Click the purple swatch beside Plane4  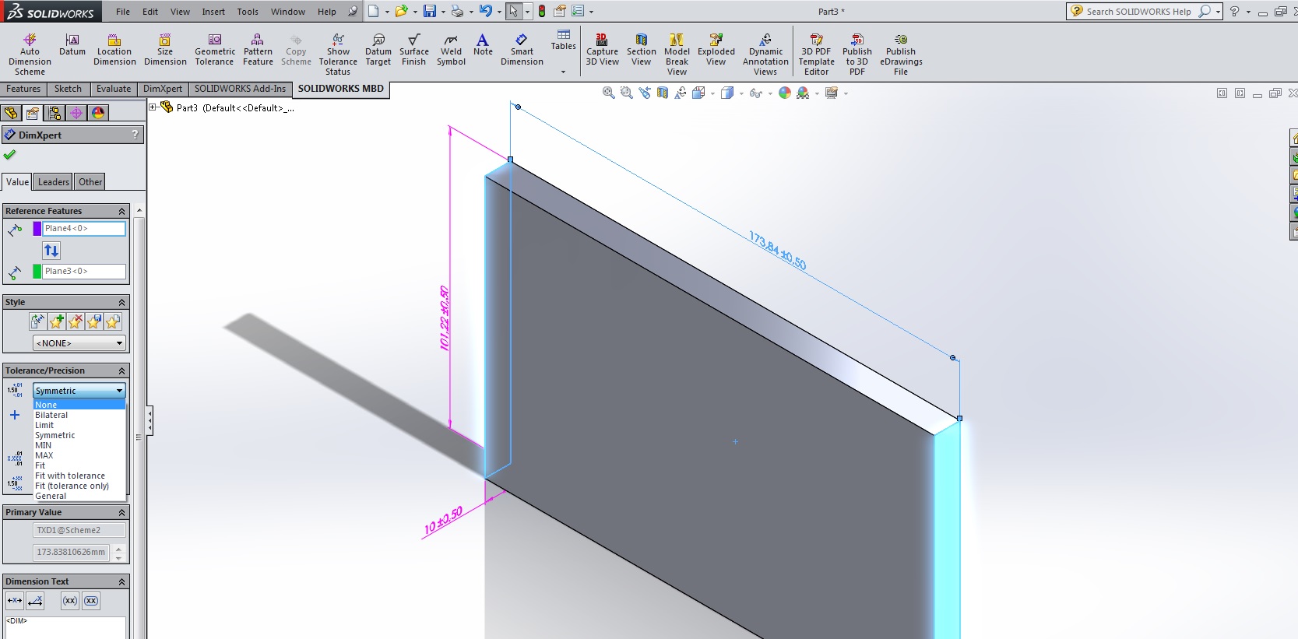coord(37,229)
